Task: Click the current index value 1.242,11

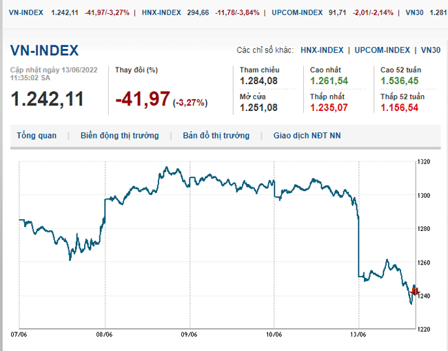Action: tap(48, 99)
